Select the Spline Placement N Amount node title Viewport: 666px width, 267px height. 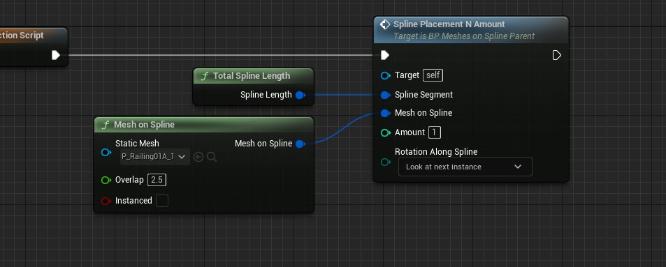click(449, 24)
